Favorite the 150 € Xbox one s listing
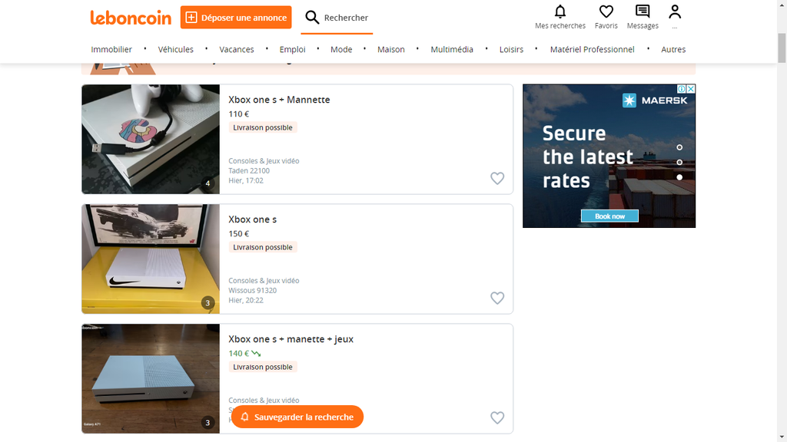The width and height of the screenshot is (787, 442). click(497, 298)
